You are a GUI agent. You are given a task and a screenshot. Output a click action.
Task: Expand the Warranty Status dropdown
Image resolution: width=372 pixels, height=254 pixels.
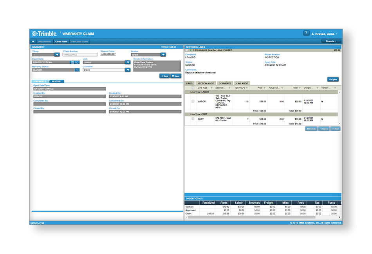(77, 70)
